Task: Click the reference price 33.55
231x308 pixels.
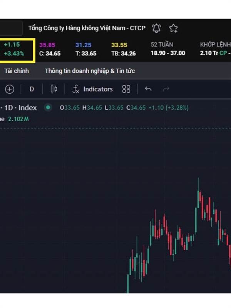Action: click(x=119, y=45)
